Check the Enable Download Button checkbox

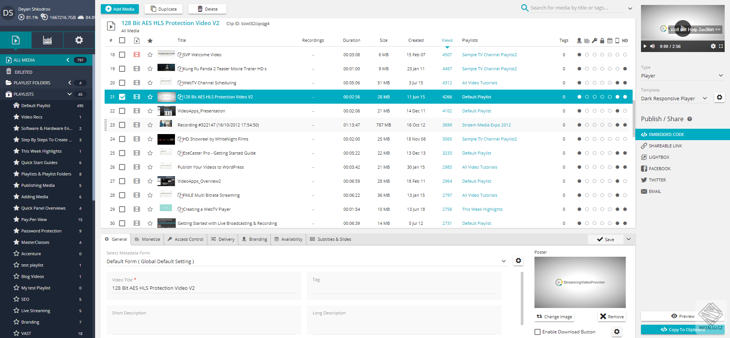(538, 332)
